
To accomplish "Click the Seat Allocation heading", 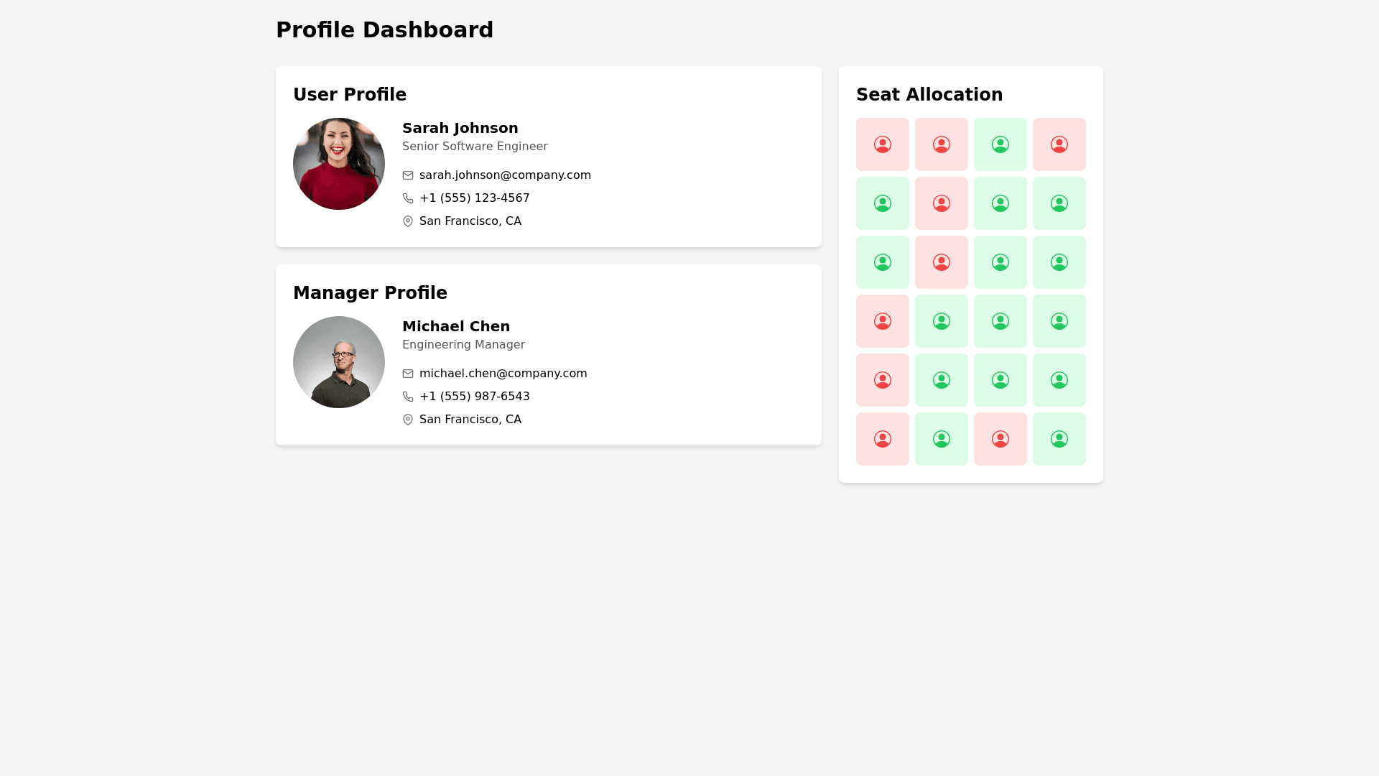I will point(929,95).
